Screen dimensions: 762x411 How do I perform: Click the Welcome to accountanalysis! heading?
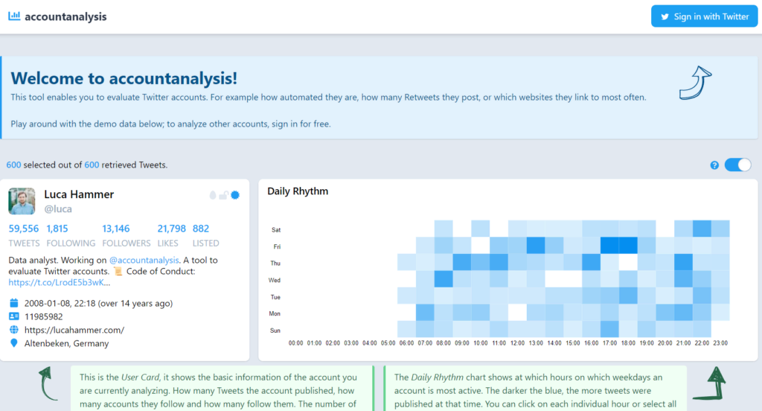(x=124, y=78)
